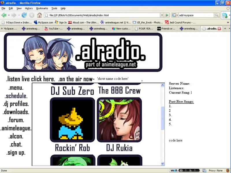Open the .sign up. link

coord(16,153)
